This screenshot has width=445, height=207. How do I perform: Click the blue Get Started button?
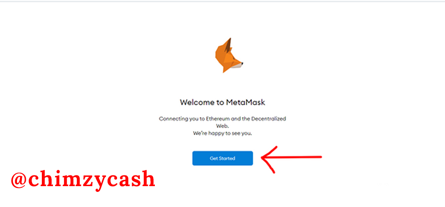(x=222, y=158)
